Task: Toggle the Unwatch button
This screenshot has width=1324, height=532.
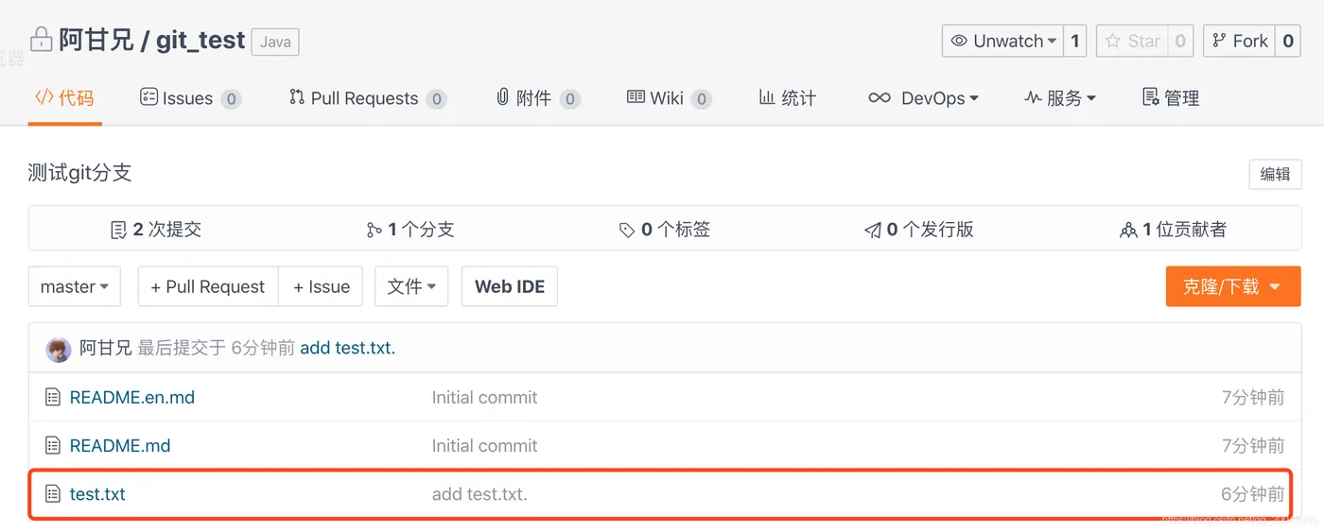Action: click(x=1002, y=41)
